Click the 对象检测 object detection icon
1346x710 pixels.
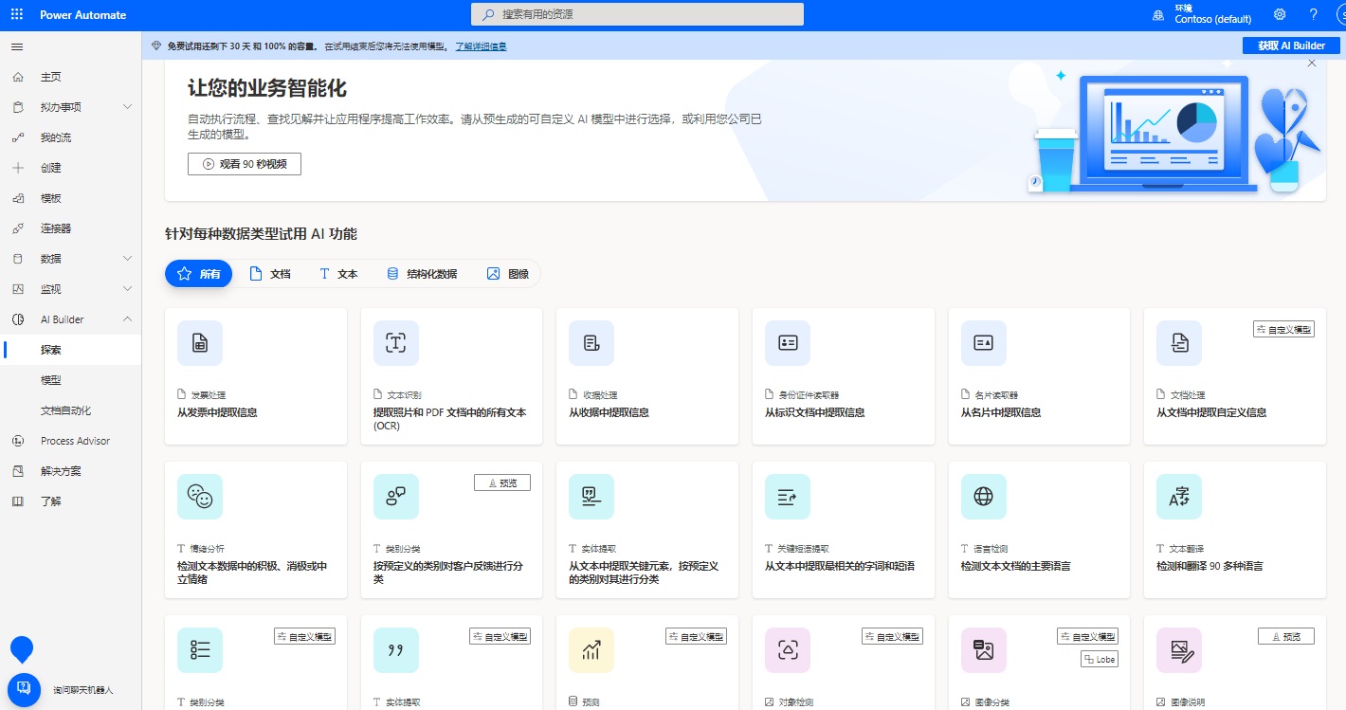[788, 650]
